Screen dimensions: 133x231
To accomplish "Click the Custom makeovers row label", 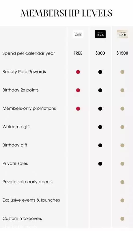I will [22, 219].
